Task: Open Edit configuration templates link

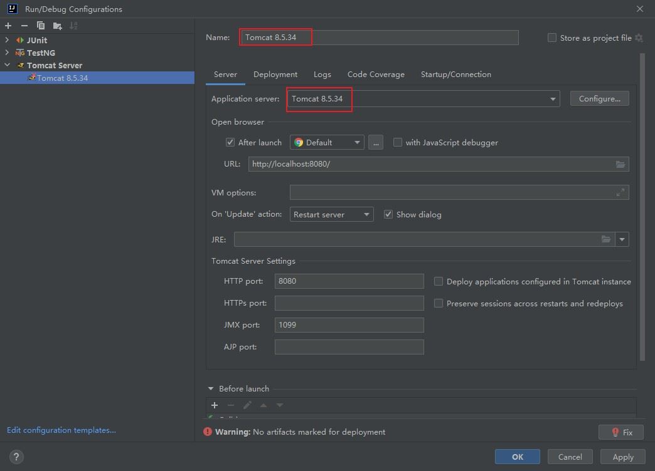Action: [x=61, y=430]
